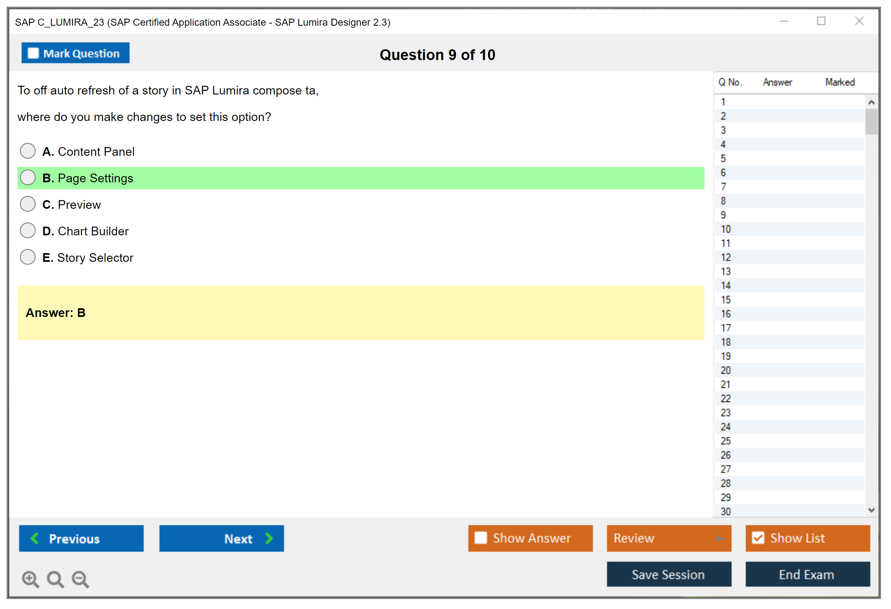
Task: Choose radio button B Page Settings
Action: pyautogui.click(x=28, y=177)
